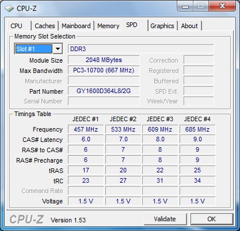Screen dimensions: 240x231
Task: Click the empty Week/Year field
Action: (x=199, y=101)
